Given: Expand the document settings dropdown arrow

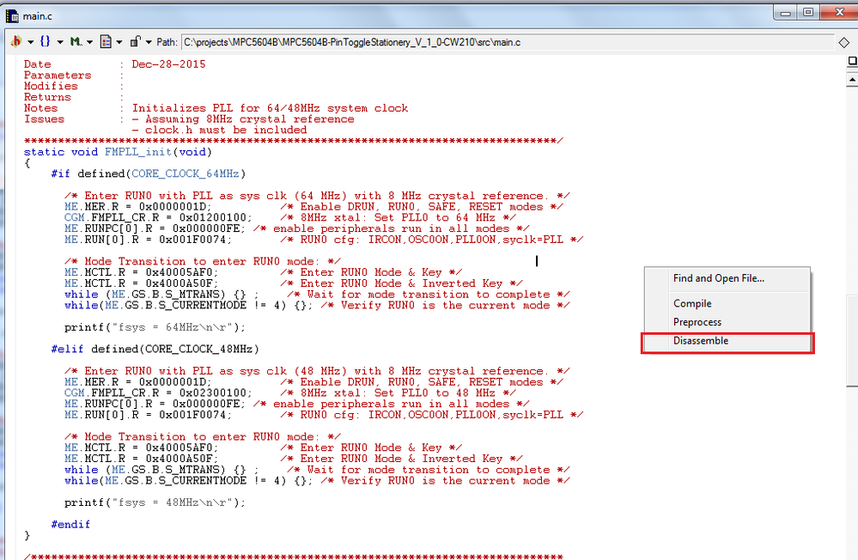Looking at the screenshot, I should tap(119, 42).
